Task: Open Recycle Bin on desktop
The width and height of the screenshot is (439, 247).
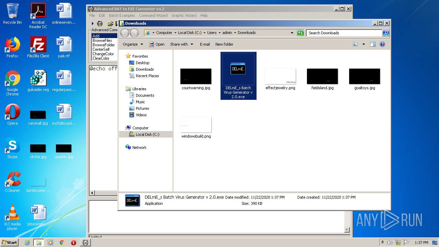Action: (12, 14)
